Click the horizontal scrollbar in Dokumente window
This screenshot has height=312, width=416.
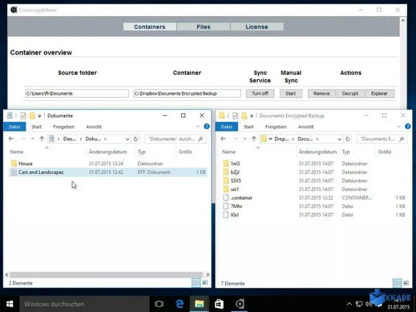click(x=104, y=274)
